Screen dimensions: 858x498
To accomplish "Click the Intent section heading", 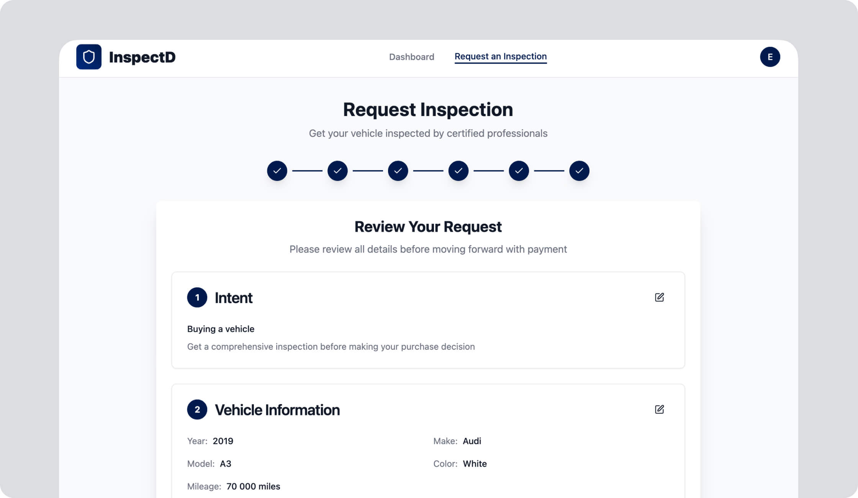I will click(x=233, y=298).
